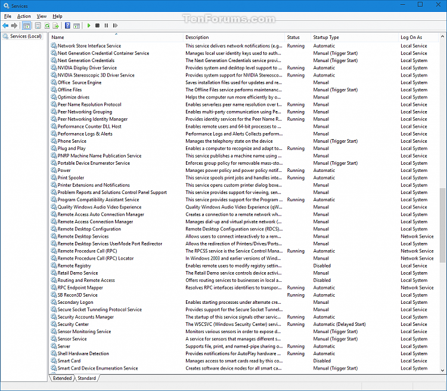Screen dimensions: 447x391
Task: Sort by the Description column header
Action: pyautogui.click(x=234, y=38)
